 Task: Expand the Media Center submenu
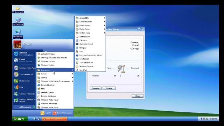[90, 29]
